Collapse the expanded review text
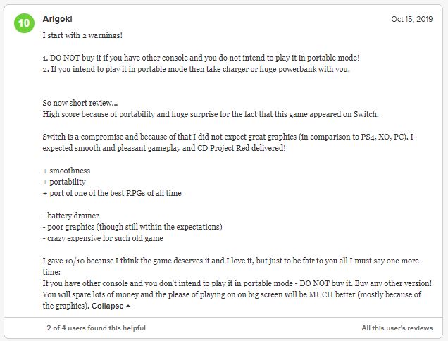 (x=108, y=306)
